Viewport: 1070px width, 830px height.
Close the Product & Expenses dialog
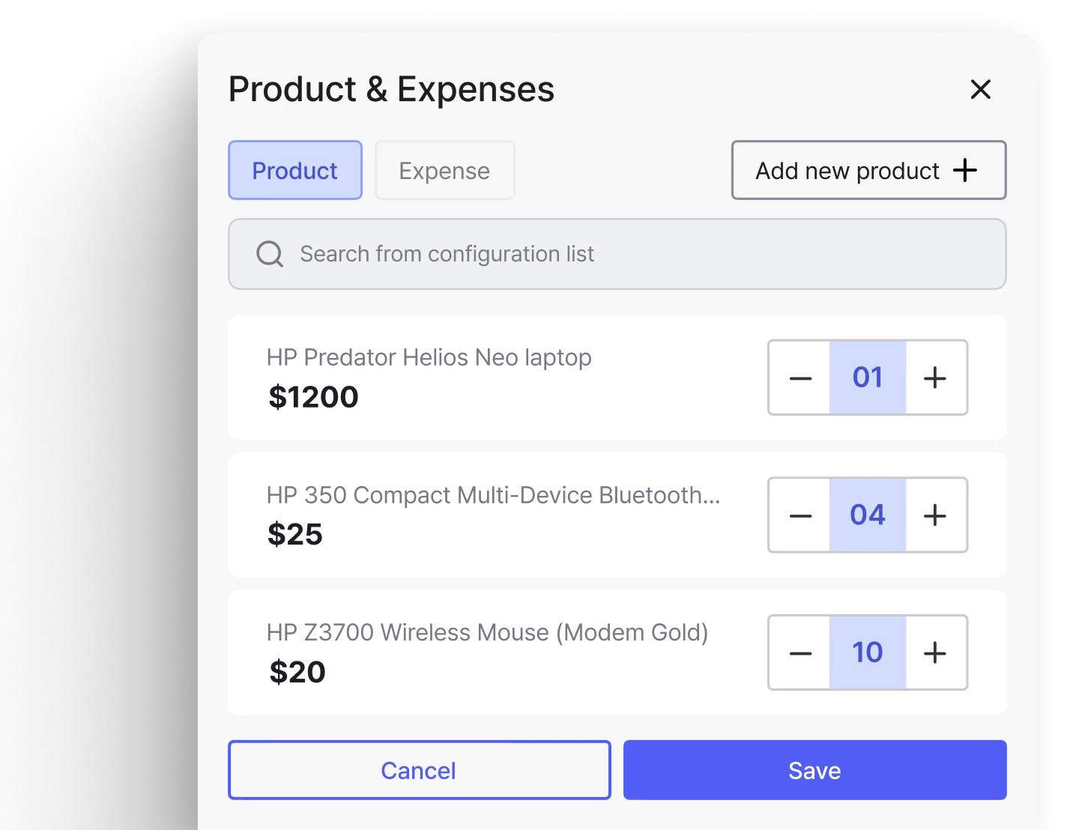pos(980,90)
